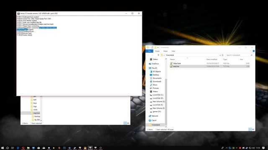Sort files by the Size column header
The height and width of the screenshot is (150, 268).
(241, 59)
